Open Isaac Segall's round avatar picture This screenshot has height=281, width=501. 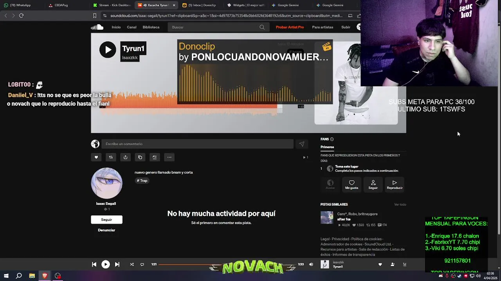tap(106, 183)
